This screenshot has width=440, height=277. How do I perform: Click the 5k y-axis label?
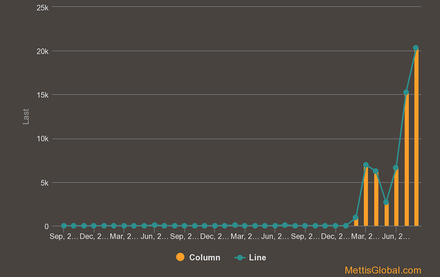(x=44, y=183)
